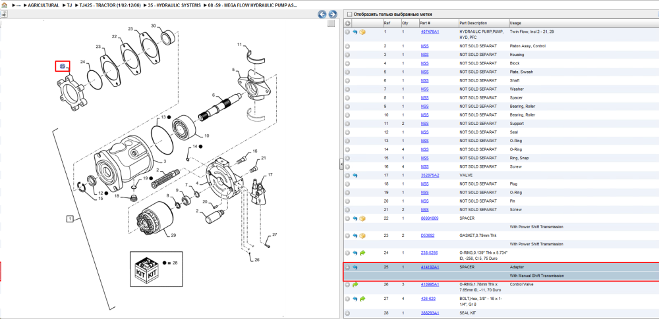Add ref 17 VALVE with plus icon
The image size is (659, 319).
tap(347, 175)
